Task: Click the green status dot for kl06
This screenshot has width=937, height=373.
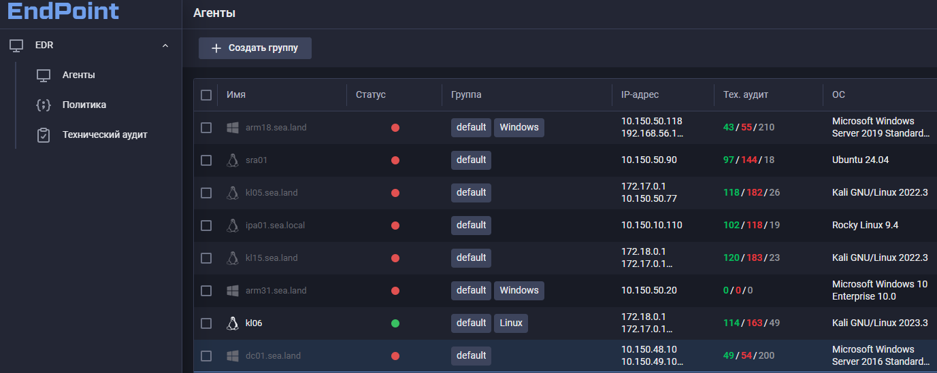Action: click(x=395, y=323)
